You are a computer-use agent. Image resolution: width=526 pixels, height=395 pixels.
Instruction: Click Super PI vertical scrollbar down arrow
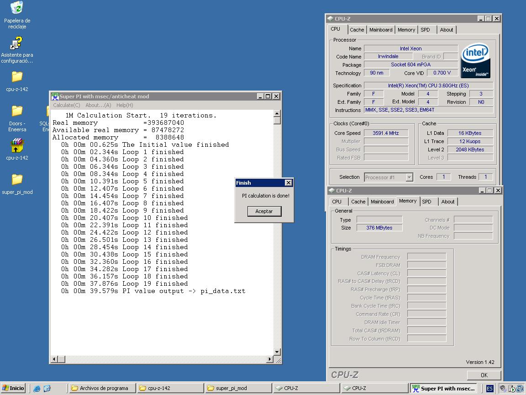(277, 352)
